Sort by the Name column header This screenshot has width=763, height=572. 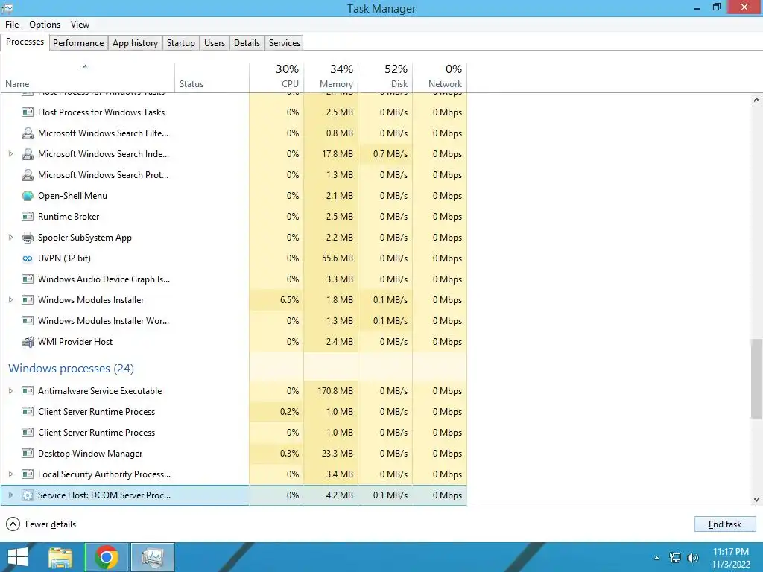pos(88,77)
